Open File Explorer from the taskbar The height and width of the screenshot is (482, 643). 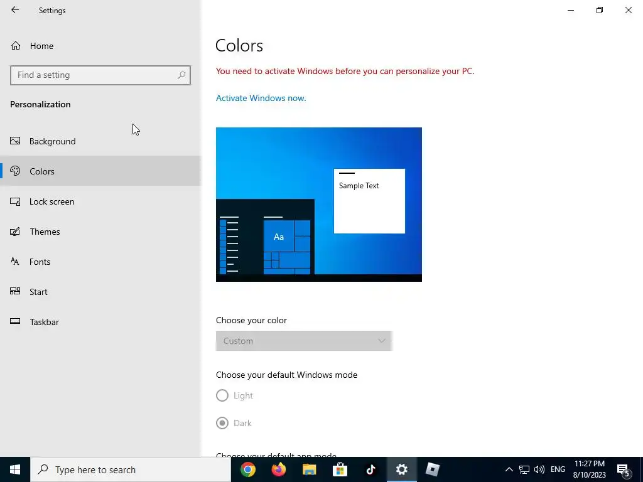[310, 469]
